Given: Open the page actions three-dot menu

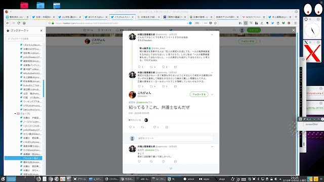Looking at the screenshot, I should pyautogui.click(x=206, y=23).
